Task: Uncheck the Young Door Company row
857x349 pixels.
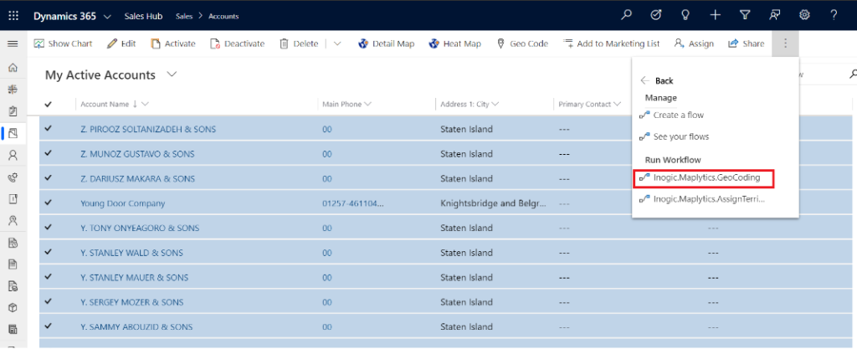Action: coord(48,203)
